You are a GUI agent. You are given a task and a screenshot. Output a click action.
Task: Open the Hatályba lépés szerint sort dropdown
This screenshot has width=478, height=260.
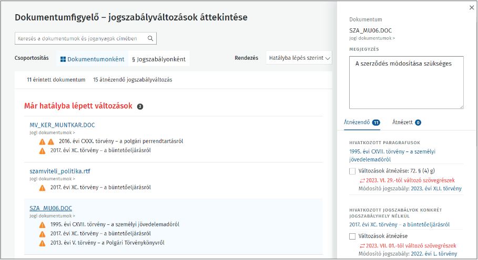click(299, 58)
